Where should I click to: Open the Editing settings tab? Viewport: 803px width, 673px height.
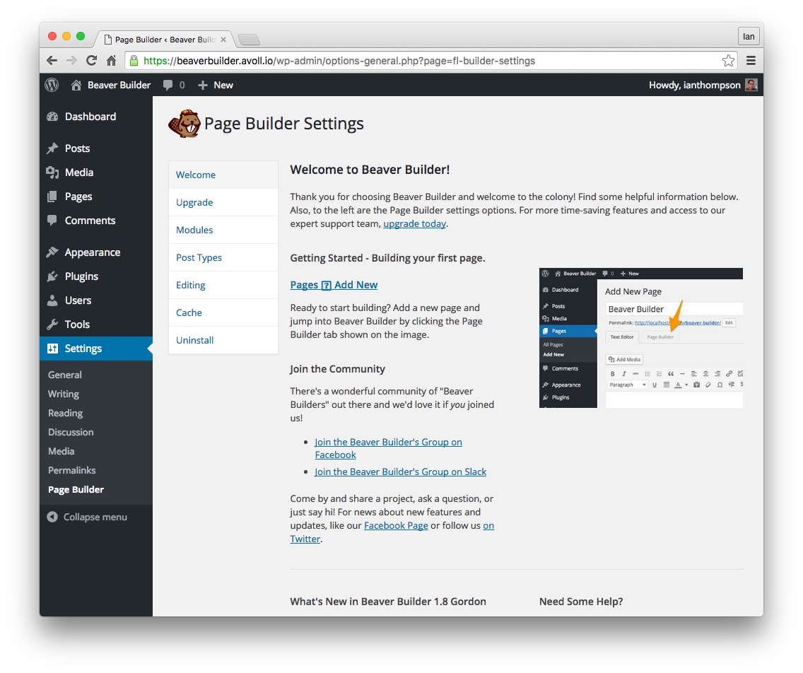pos(223,286)
